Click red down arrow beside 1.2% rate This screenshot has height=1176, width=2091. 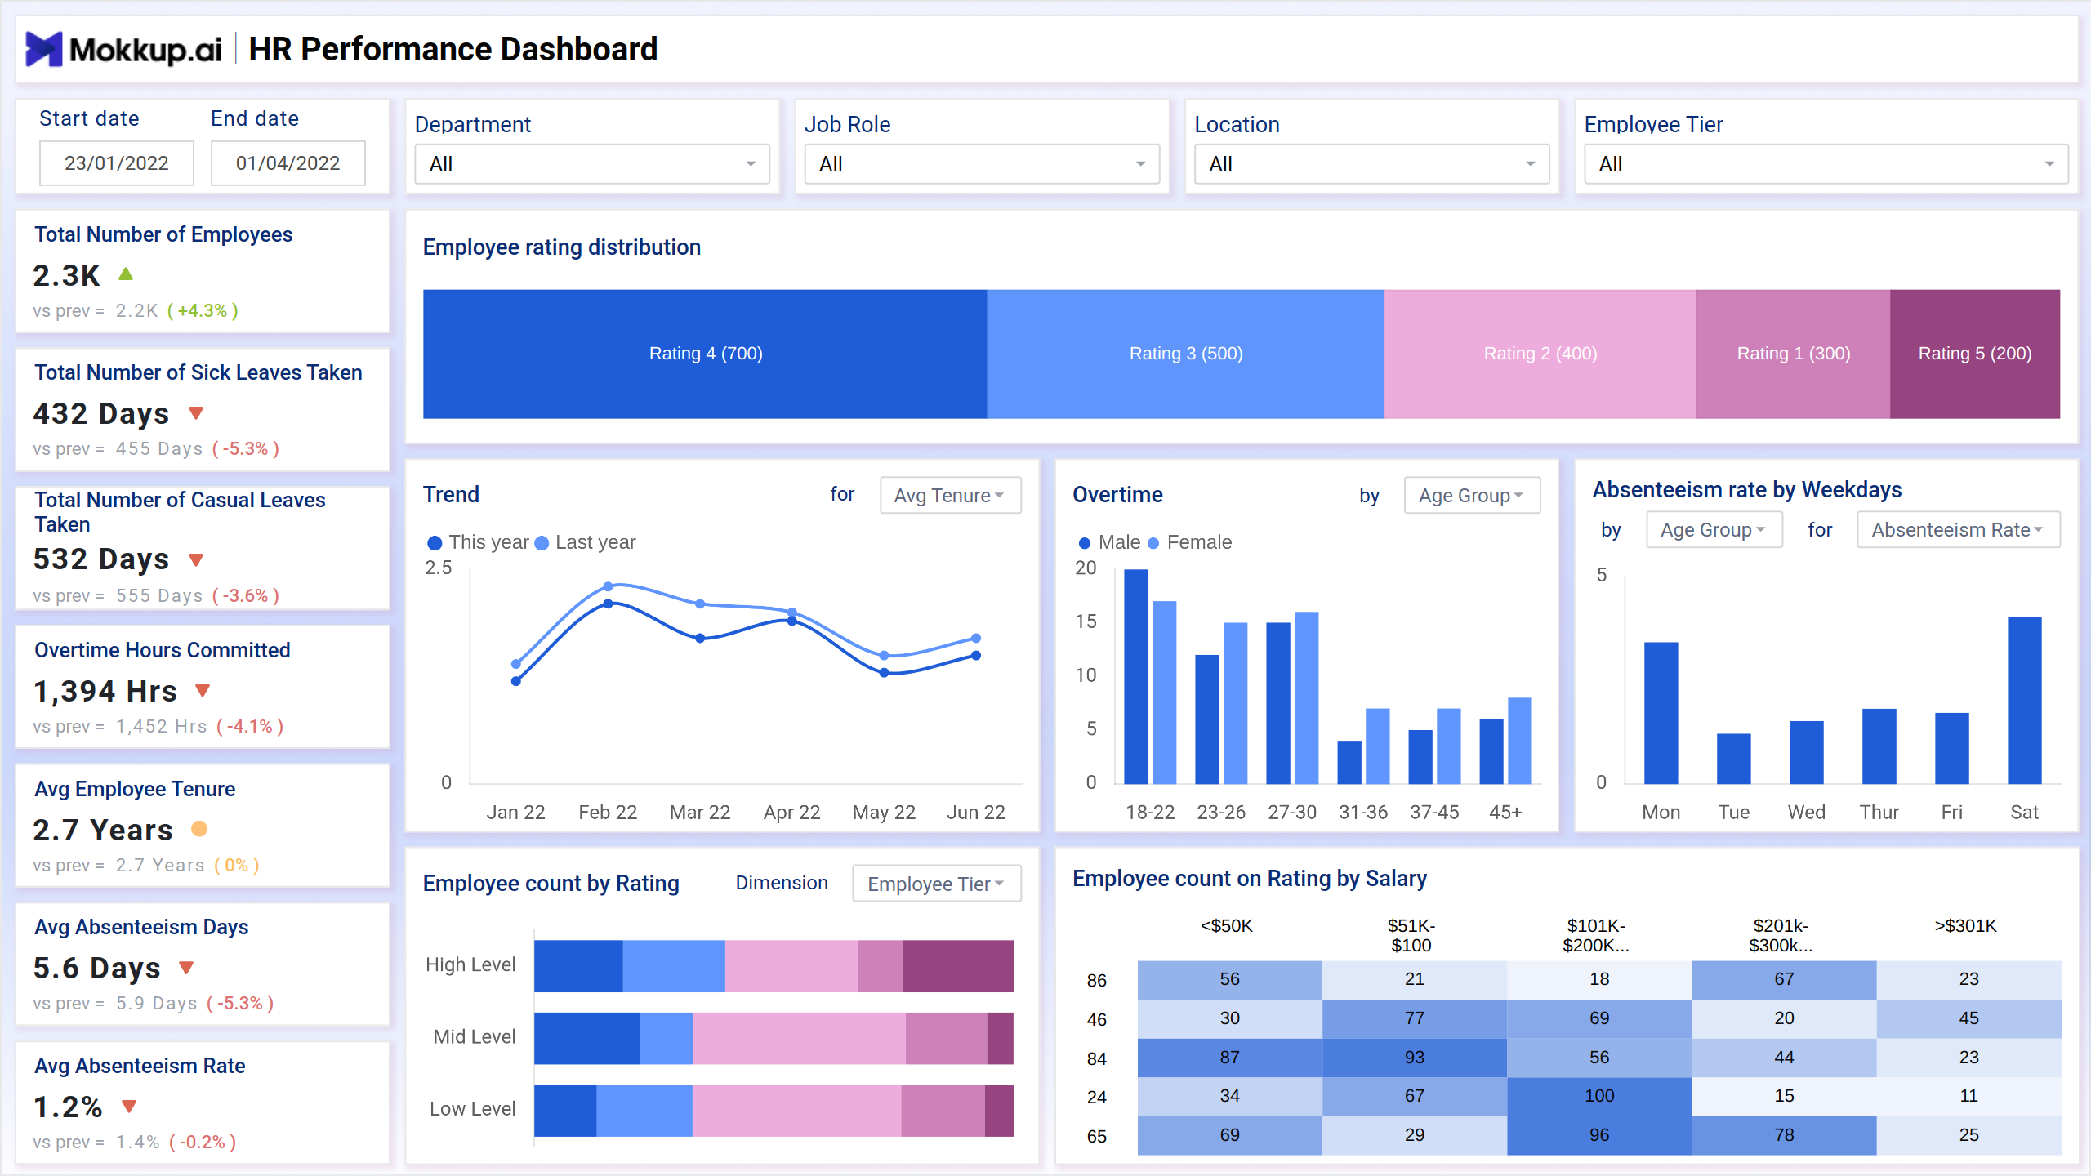click(129, 1107)
